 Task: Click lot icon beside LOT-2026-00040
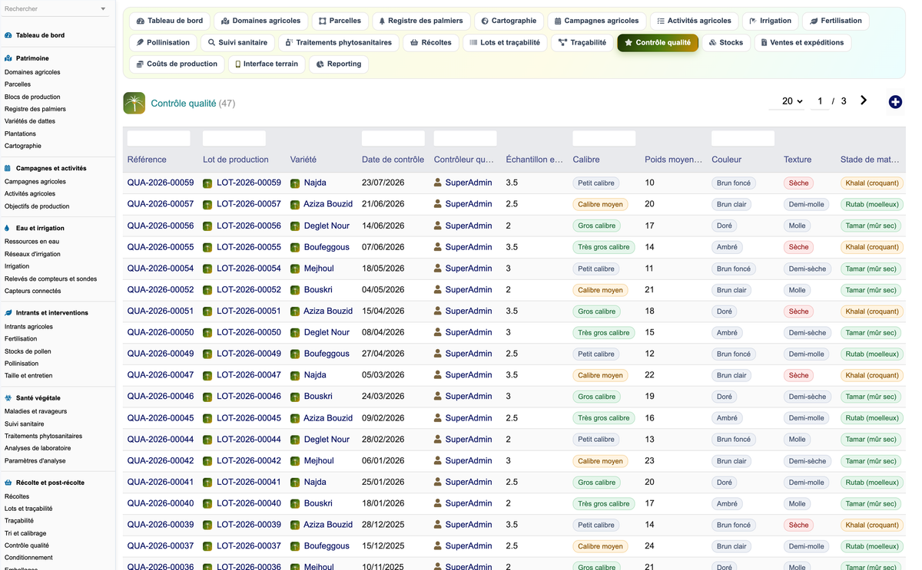tap(207, 504)
